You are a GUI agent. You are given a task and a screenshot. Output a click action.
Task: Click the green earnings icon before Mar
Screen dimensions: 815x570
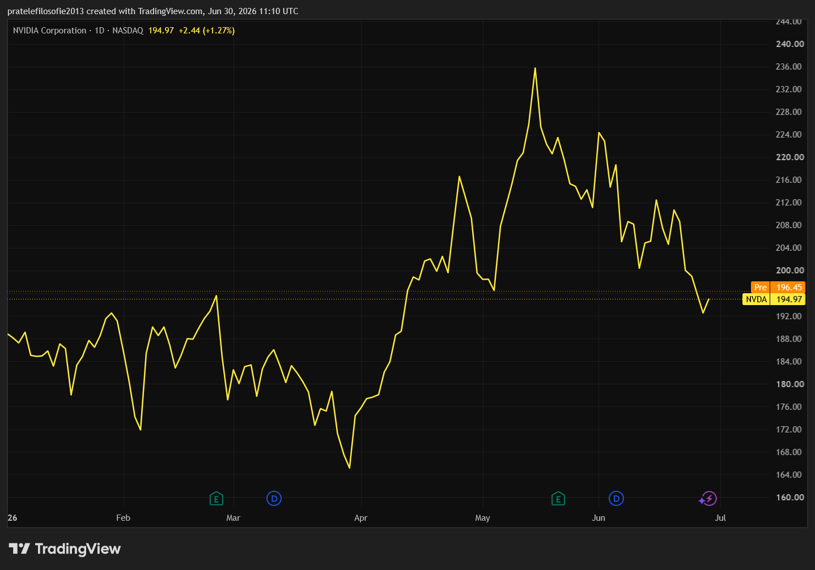216,499
